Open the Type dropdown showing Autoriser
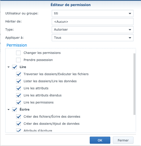141x146 pixels. click(x=92, y=30)
